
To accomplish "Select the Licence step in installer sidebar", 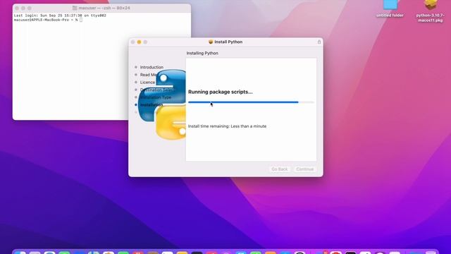I will [147, 83].
